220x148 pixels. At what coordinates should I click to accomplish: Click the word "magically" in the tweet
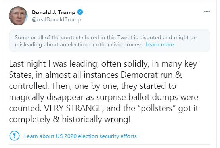coord(27,97)
